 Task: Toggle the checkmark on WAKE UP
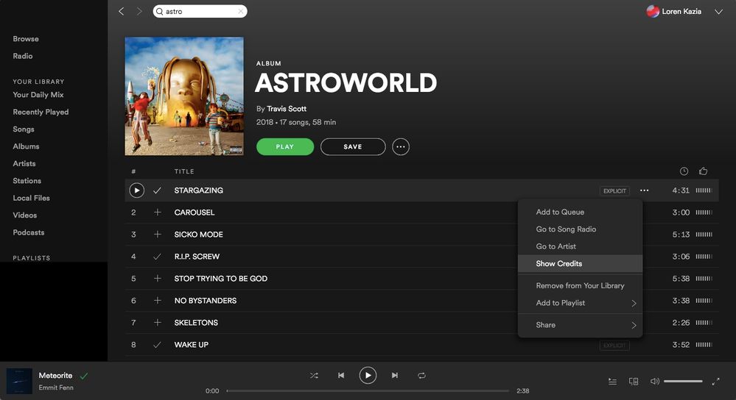tap(157, 345)
